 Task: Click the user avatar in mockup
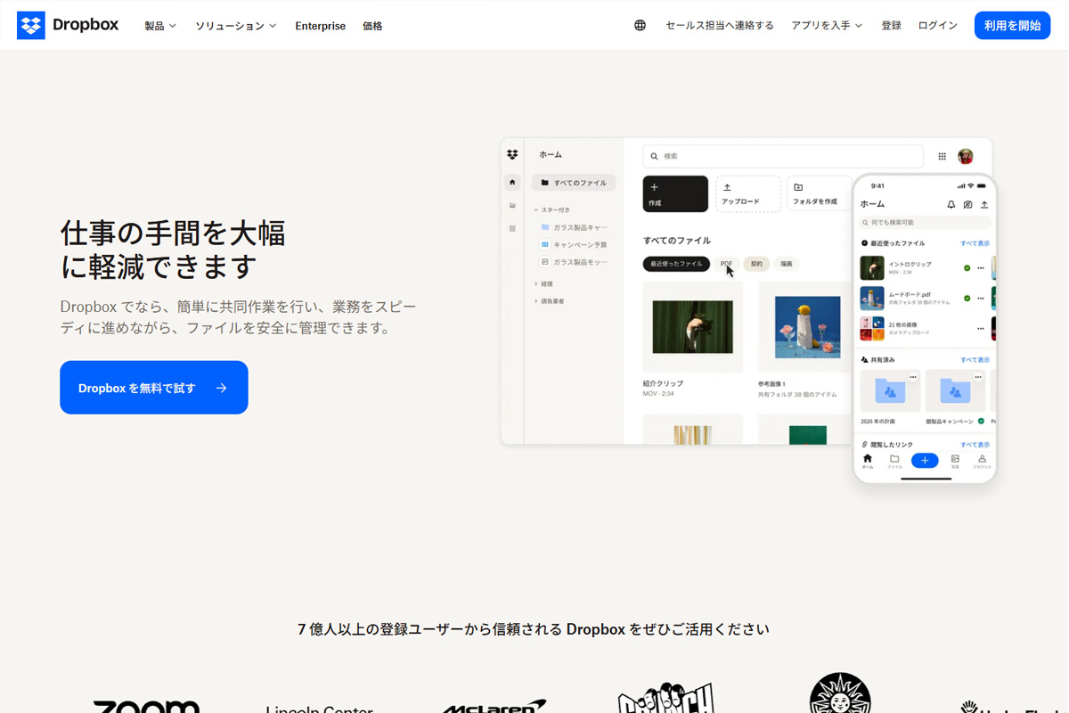[x=966, y=156]
